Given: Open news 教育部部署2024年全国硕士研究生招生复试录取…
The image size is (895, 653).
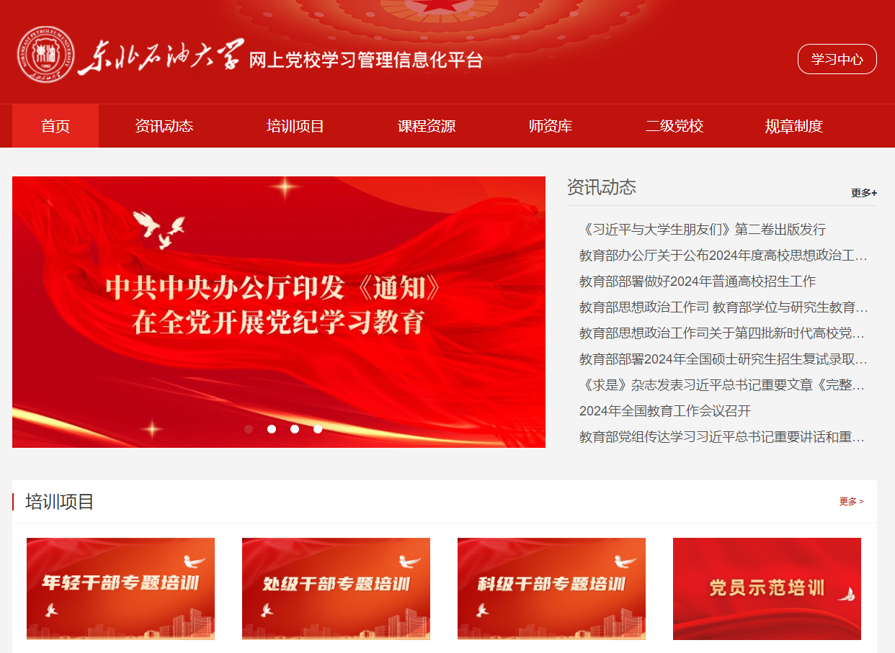Looking at the screenshot, I should (x=723, y=359).
